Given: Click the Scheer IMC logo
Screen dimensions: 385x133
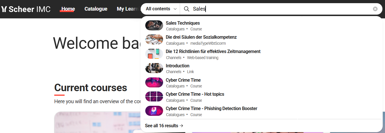Looking at the screenshot, I should tap(26, 9).
